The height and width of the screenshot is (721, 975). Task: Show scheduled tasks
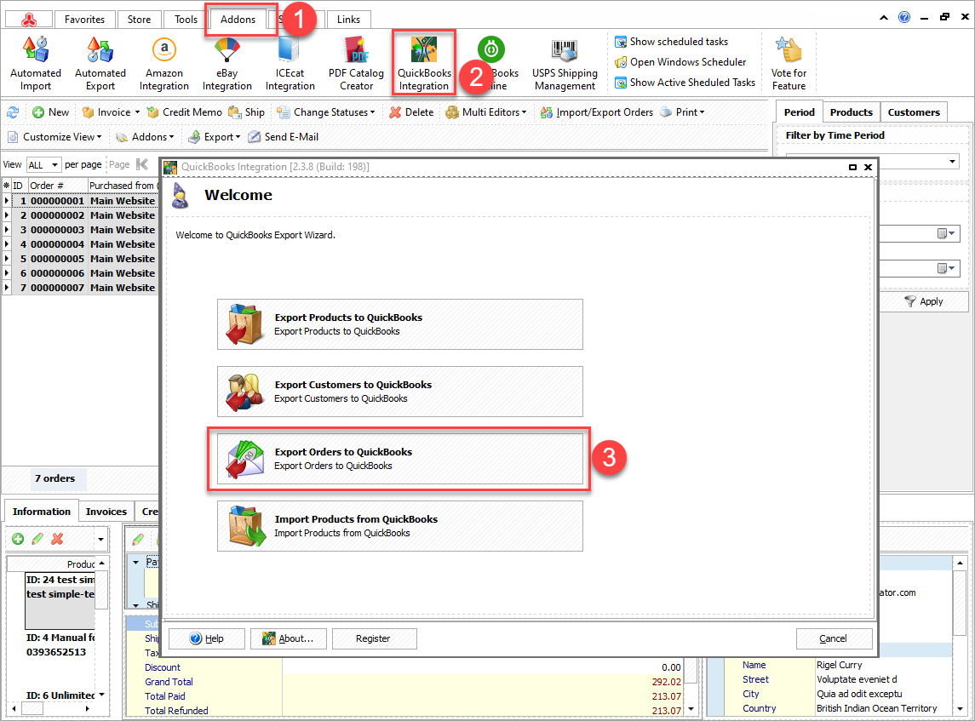pyautogui.click(x=672, y=42)
